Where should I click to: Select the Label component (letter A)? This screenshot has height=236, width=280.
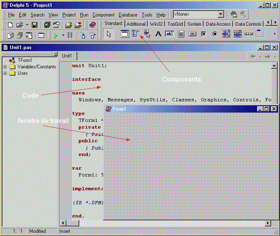pyautogui.click(x=158, y=34)
